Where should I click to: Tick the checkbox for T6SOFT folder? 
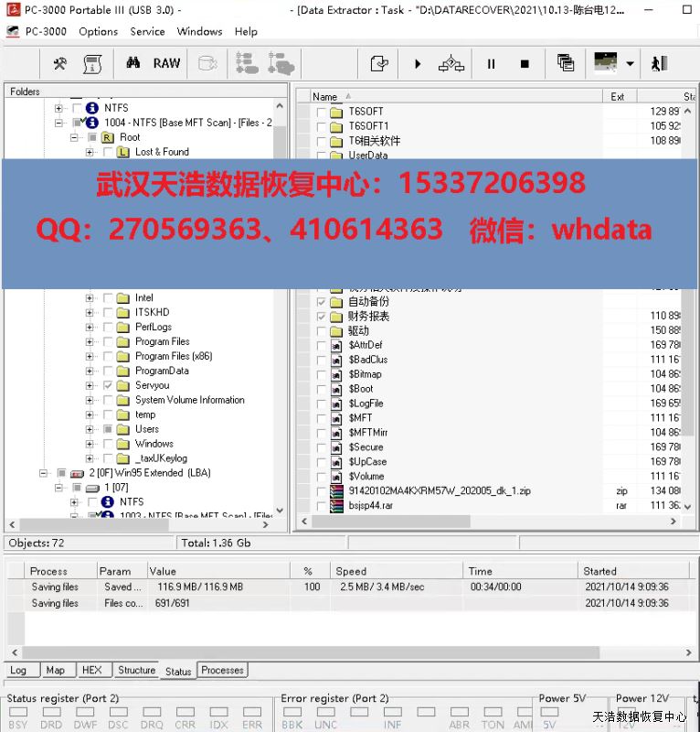tap(321, 112)
